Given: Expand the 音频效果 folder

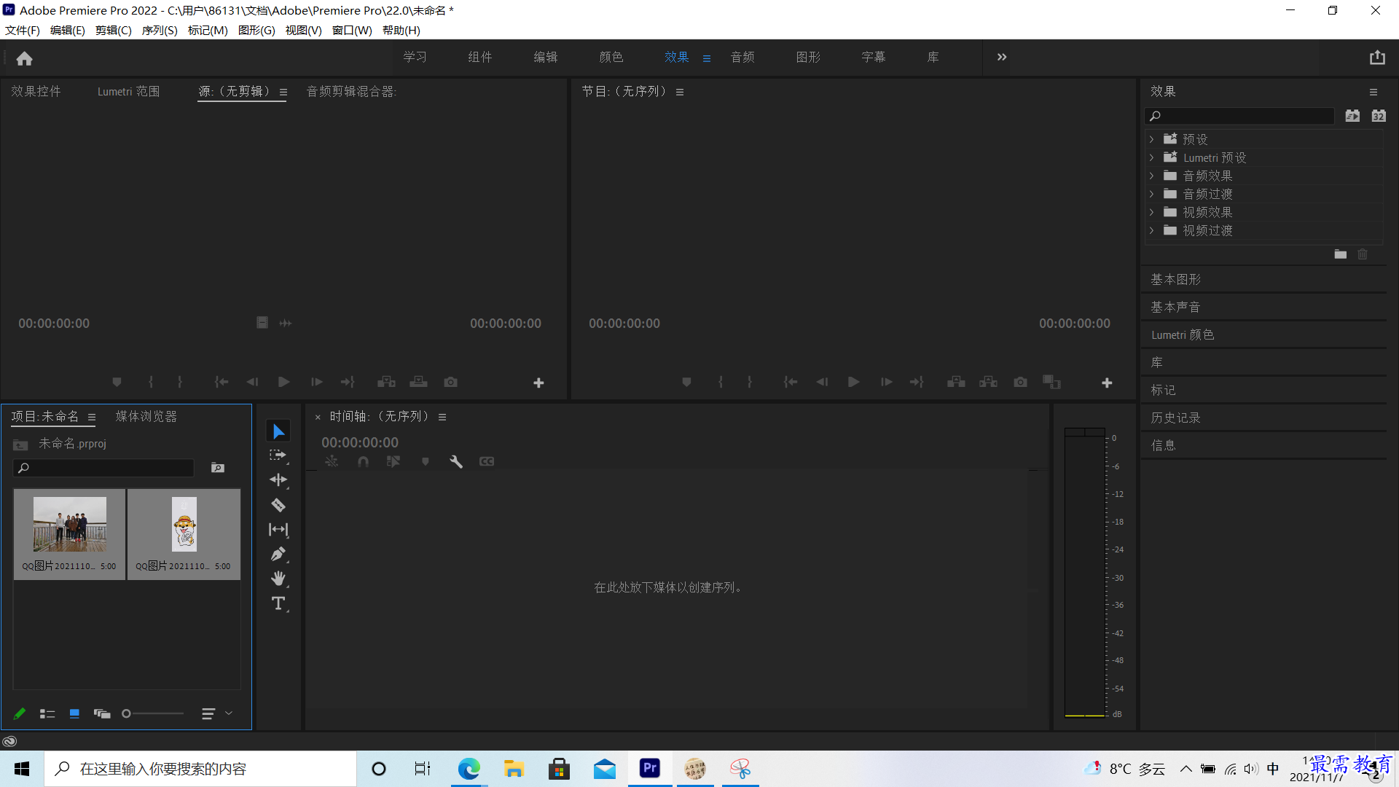Looking at the screenshot, I should tap(1152, 176).
